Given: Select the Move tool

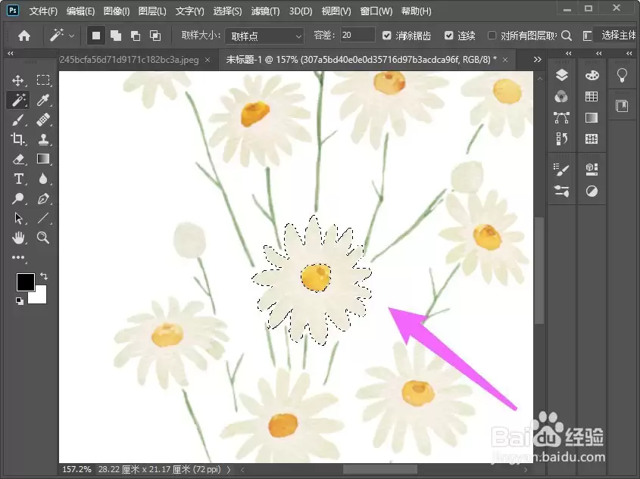Looking at the screenshot, I should tap(18, 80).
